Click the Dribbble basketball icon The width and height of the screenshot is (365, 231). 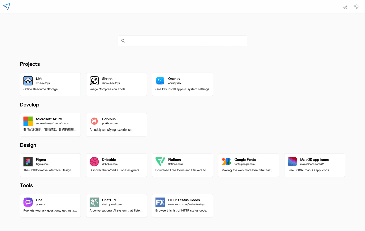94,162
